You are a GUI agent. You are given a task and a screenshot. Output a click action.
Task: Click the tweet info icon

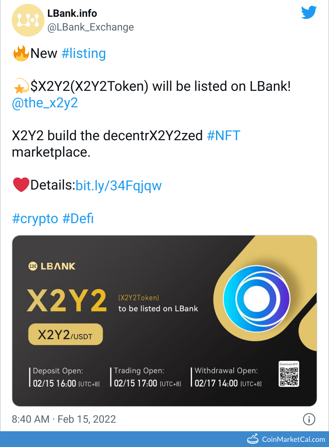click(x=309, y=419)
